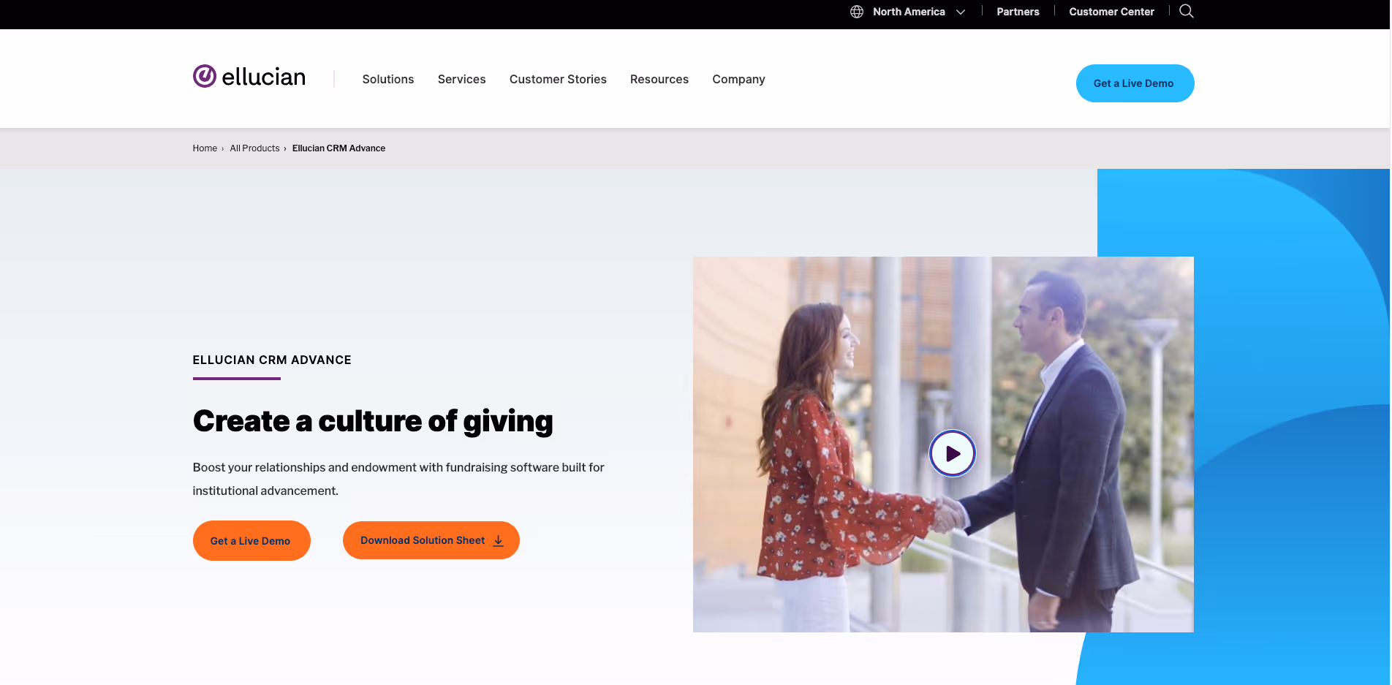
Task: Open the Services menu
Action: pyautogui.click(x=462, y=79)
